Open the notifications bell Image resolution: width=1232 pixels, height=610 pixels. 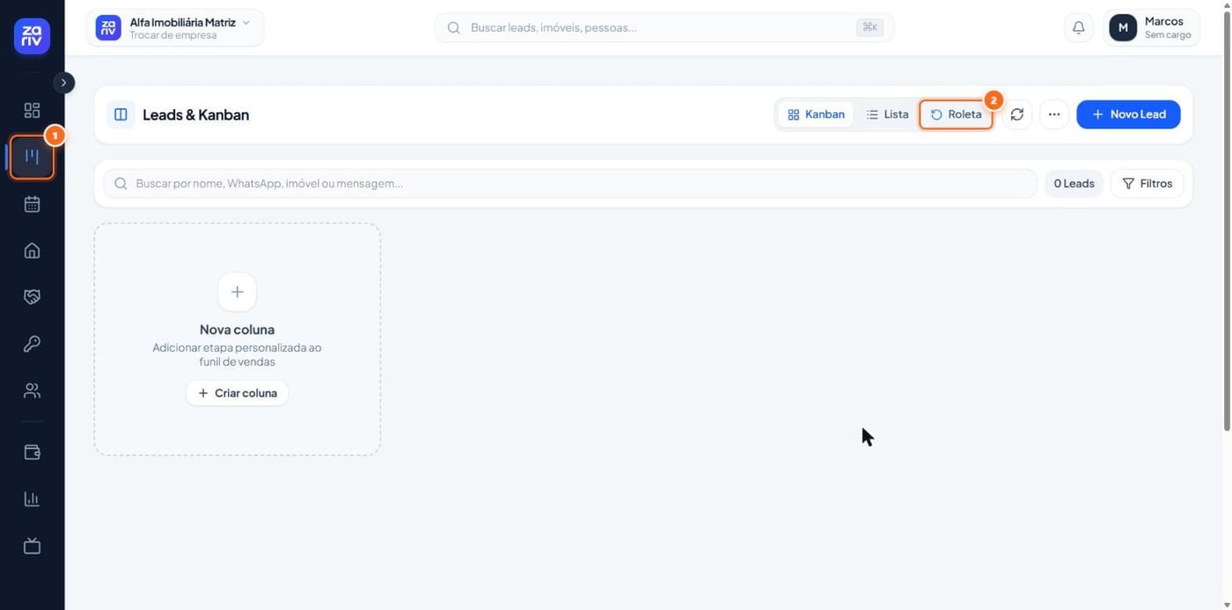(1078, 27)
